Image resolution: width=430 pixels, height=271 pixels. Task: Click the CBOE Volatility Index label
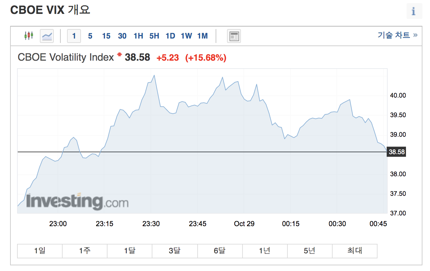(x=66, y=57)
